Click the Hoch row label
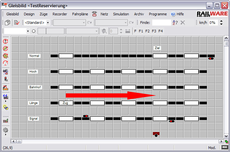The image size is (230, 152). [x=33, y=72]
